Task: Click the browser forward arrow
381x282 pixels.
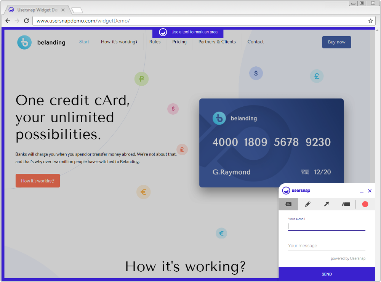Action: tap(17, 21)
